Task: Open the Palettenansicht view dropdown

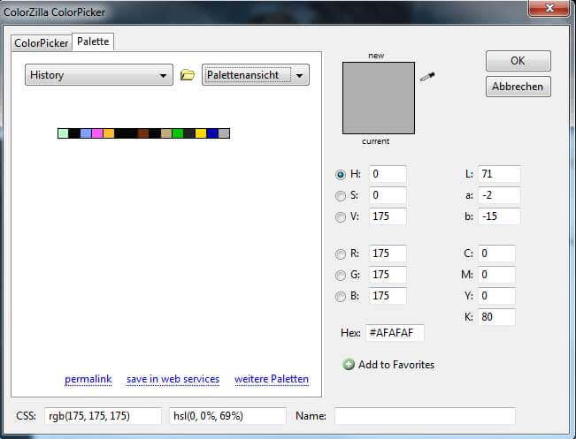Action: pyautogui.click(x=256, y=75)
